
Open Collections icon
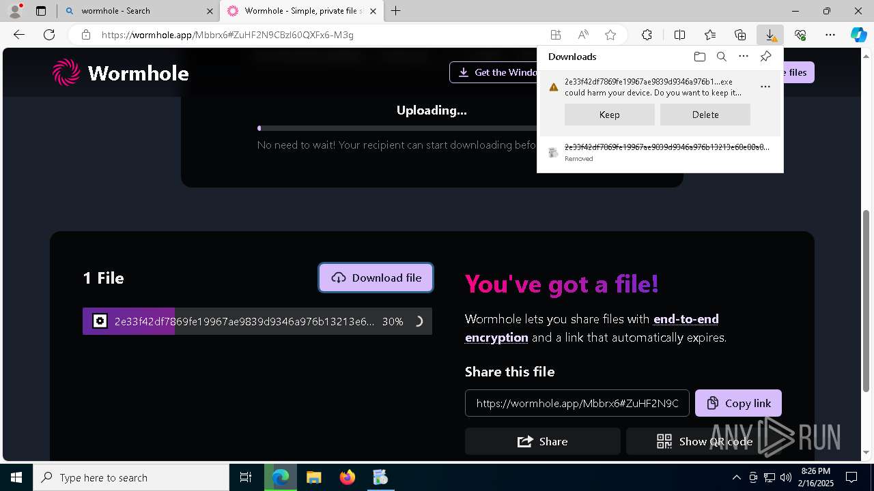coord(740,35)
